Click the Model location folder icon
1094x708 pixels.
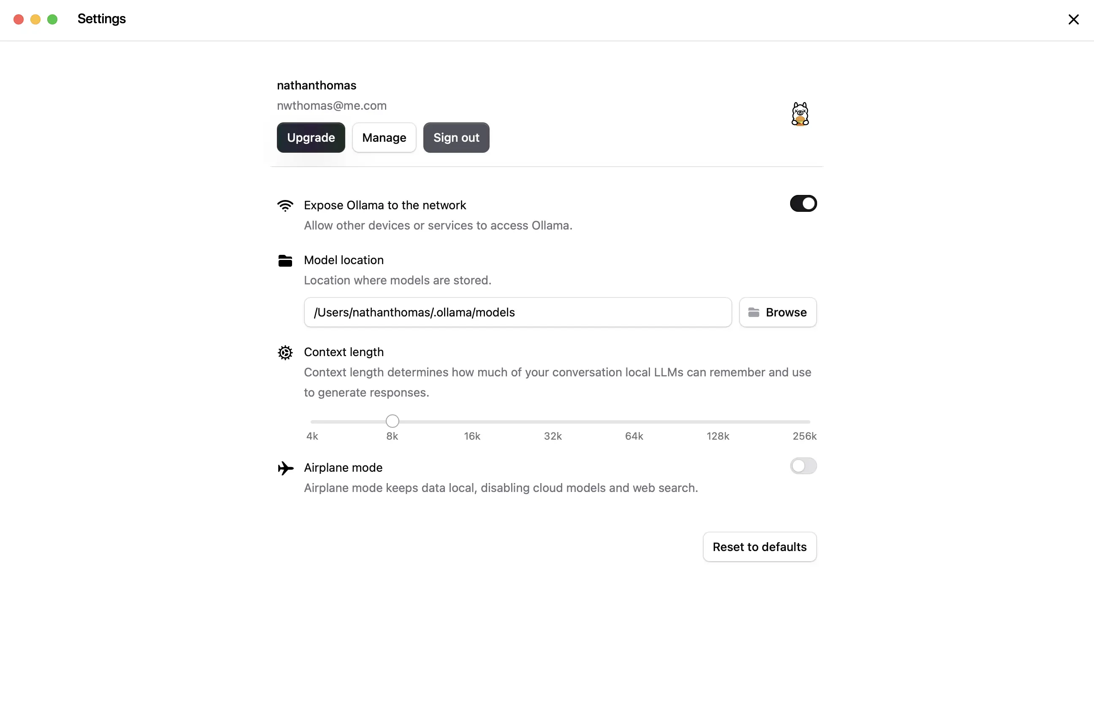tap(285, 260)
